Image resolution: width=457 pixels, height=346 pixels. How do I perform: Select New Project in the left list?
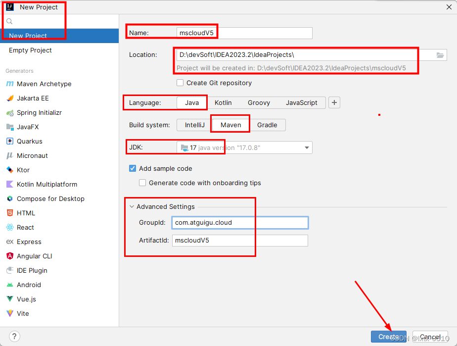tap(59, 36)
